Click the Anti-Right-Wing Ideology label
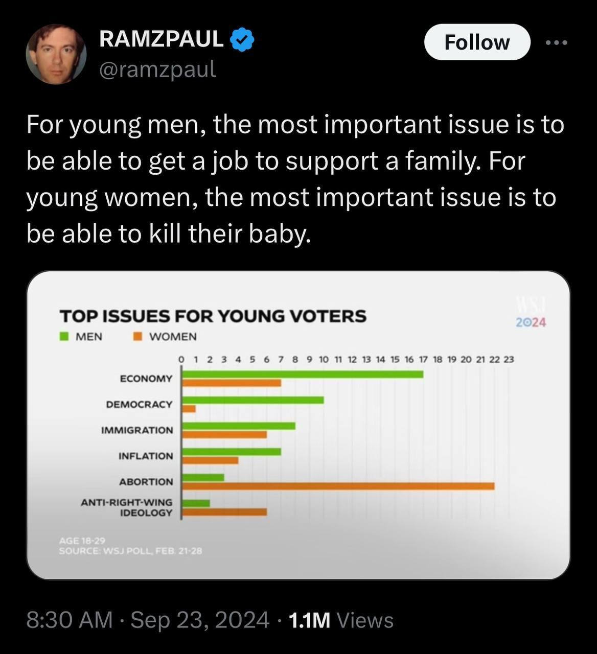 [x=127, y=507]
